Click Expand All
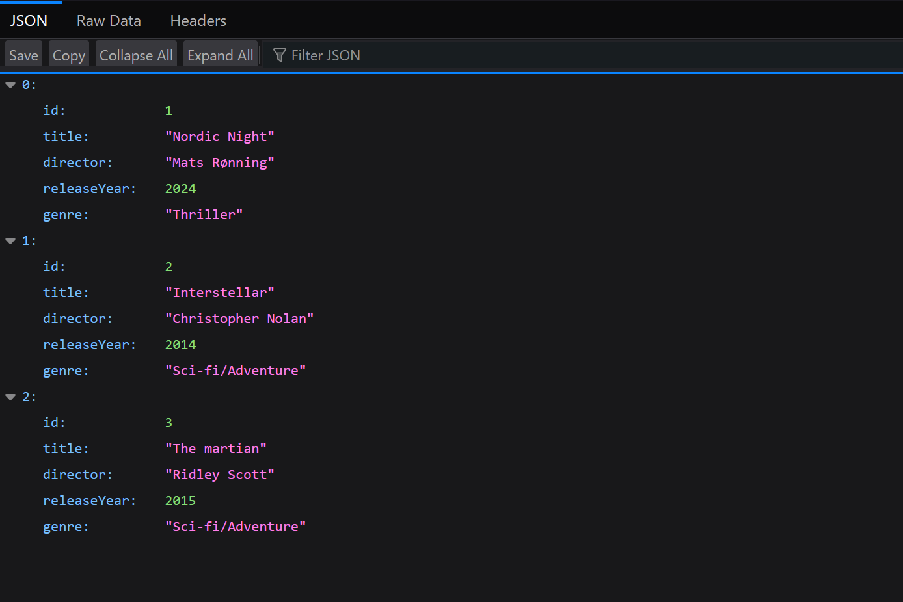The width and height of the screenshot is (903, 602). tap(221, 55)
